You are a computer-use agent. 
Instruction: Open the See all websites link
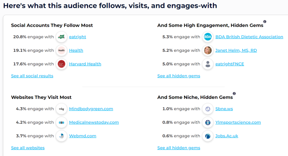pyautogui.click(x=28, y=148)
